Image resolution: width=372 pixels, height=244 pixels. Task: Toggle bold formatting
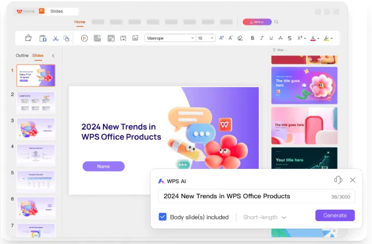tap(252, 38)
